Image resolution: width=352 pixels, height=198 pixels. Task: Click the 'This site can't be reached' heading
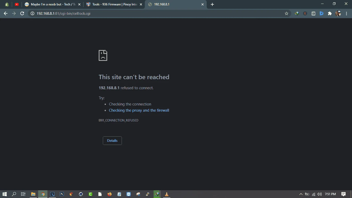(x=134, y=77)
